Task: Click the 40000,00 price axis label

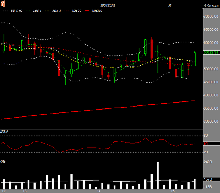Action: (x=211, y=95)
